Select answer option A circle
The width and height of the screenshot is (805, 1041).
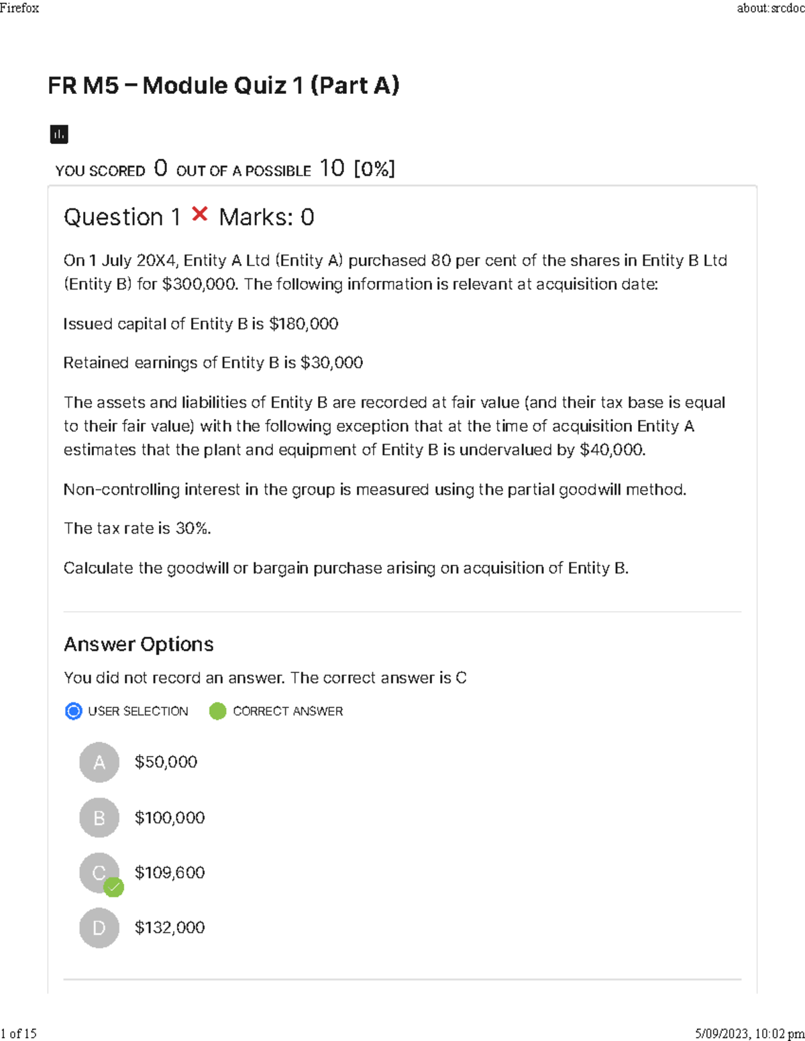coord(99,762)
